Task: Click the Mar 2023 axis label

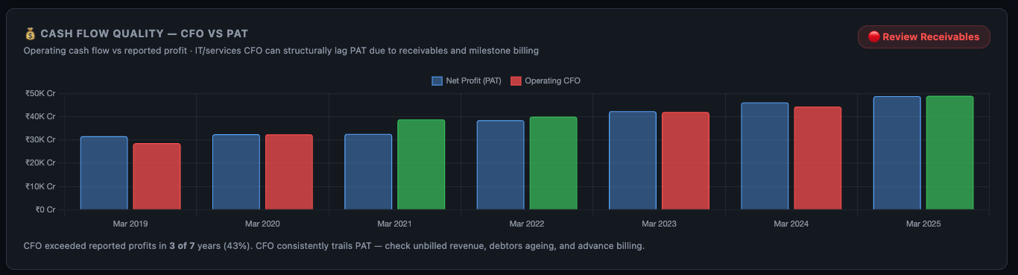Action: 660,224
